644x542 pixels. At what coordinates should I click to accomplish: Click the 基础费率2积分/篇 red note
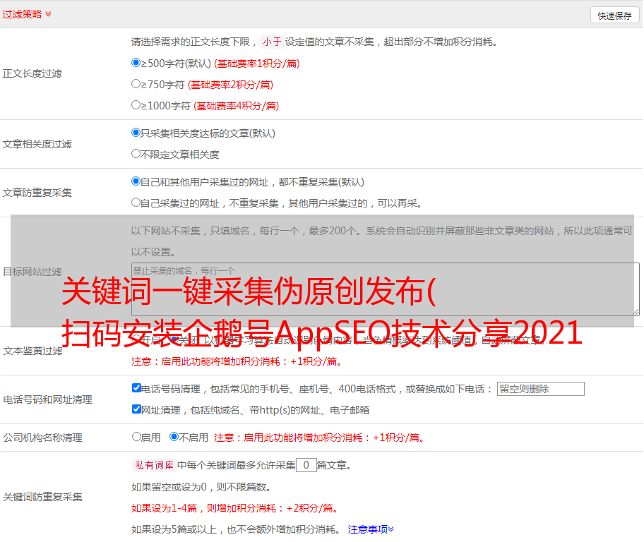tap(230, 85)
